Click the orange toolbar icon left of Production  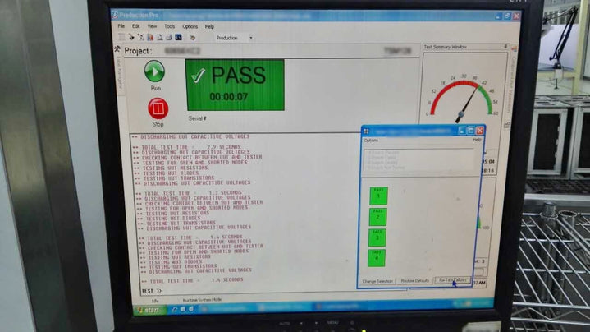pyautogui.click(x=193, y=38)
